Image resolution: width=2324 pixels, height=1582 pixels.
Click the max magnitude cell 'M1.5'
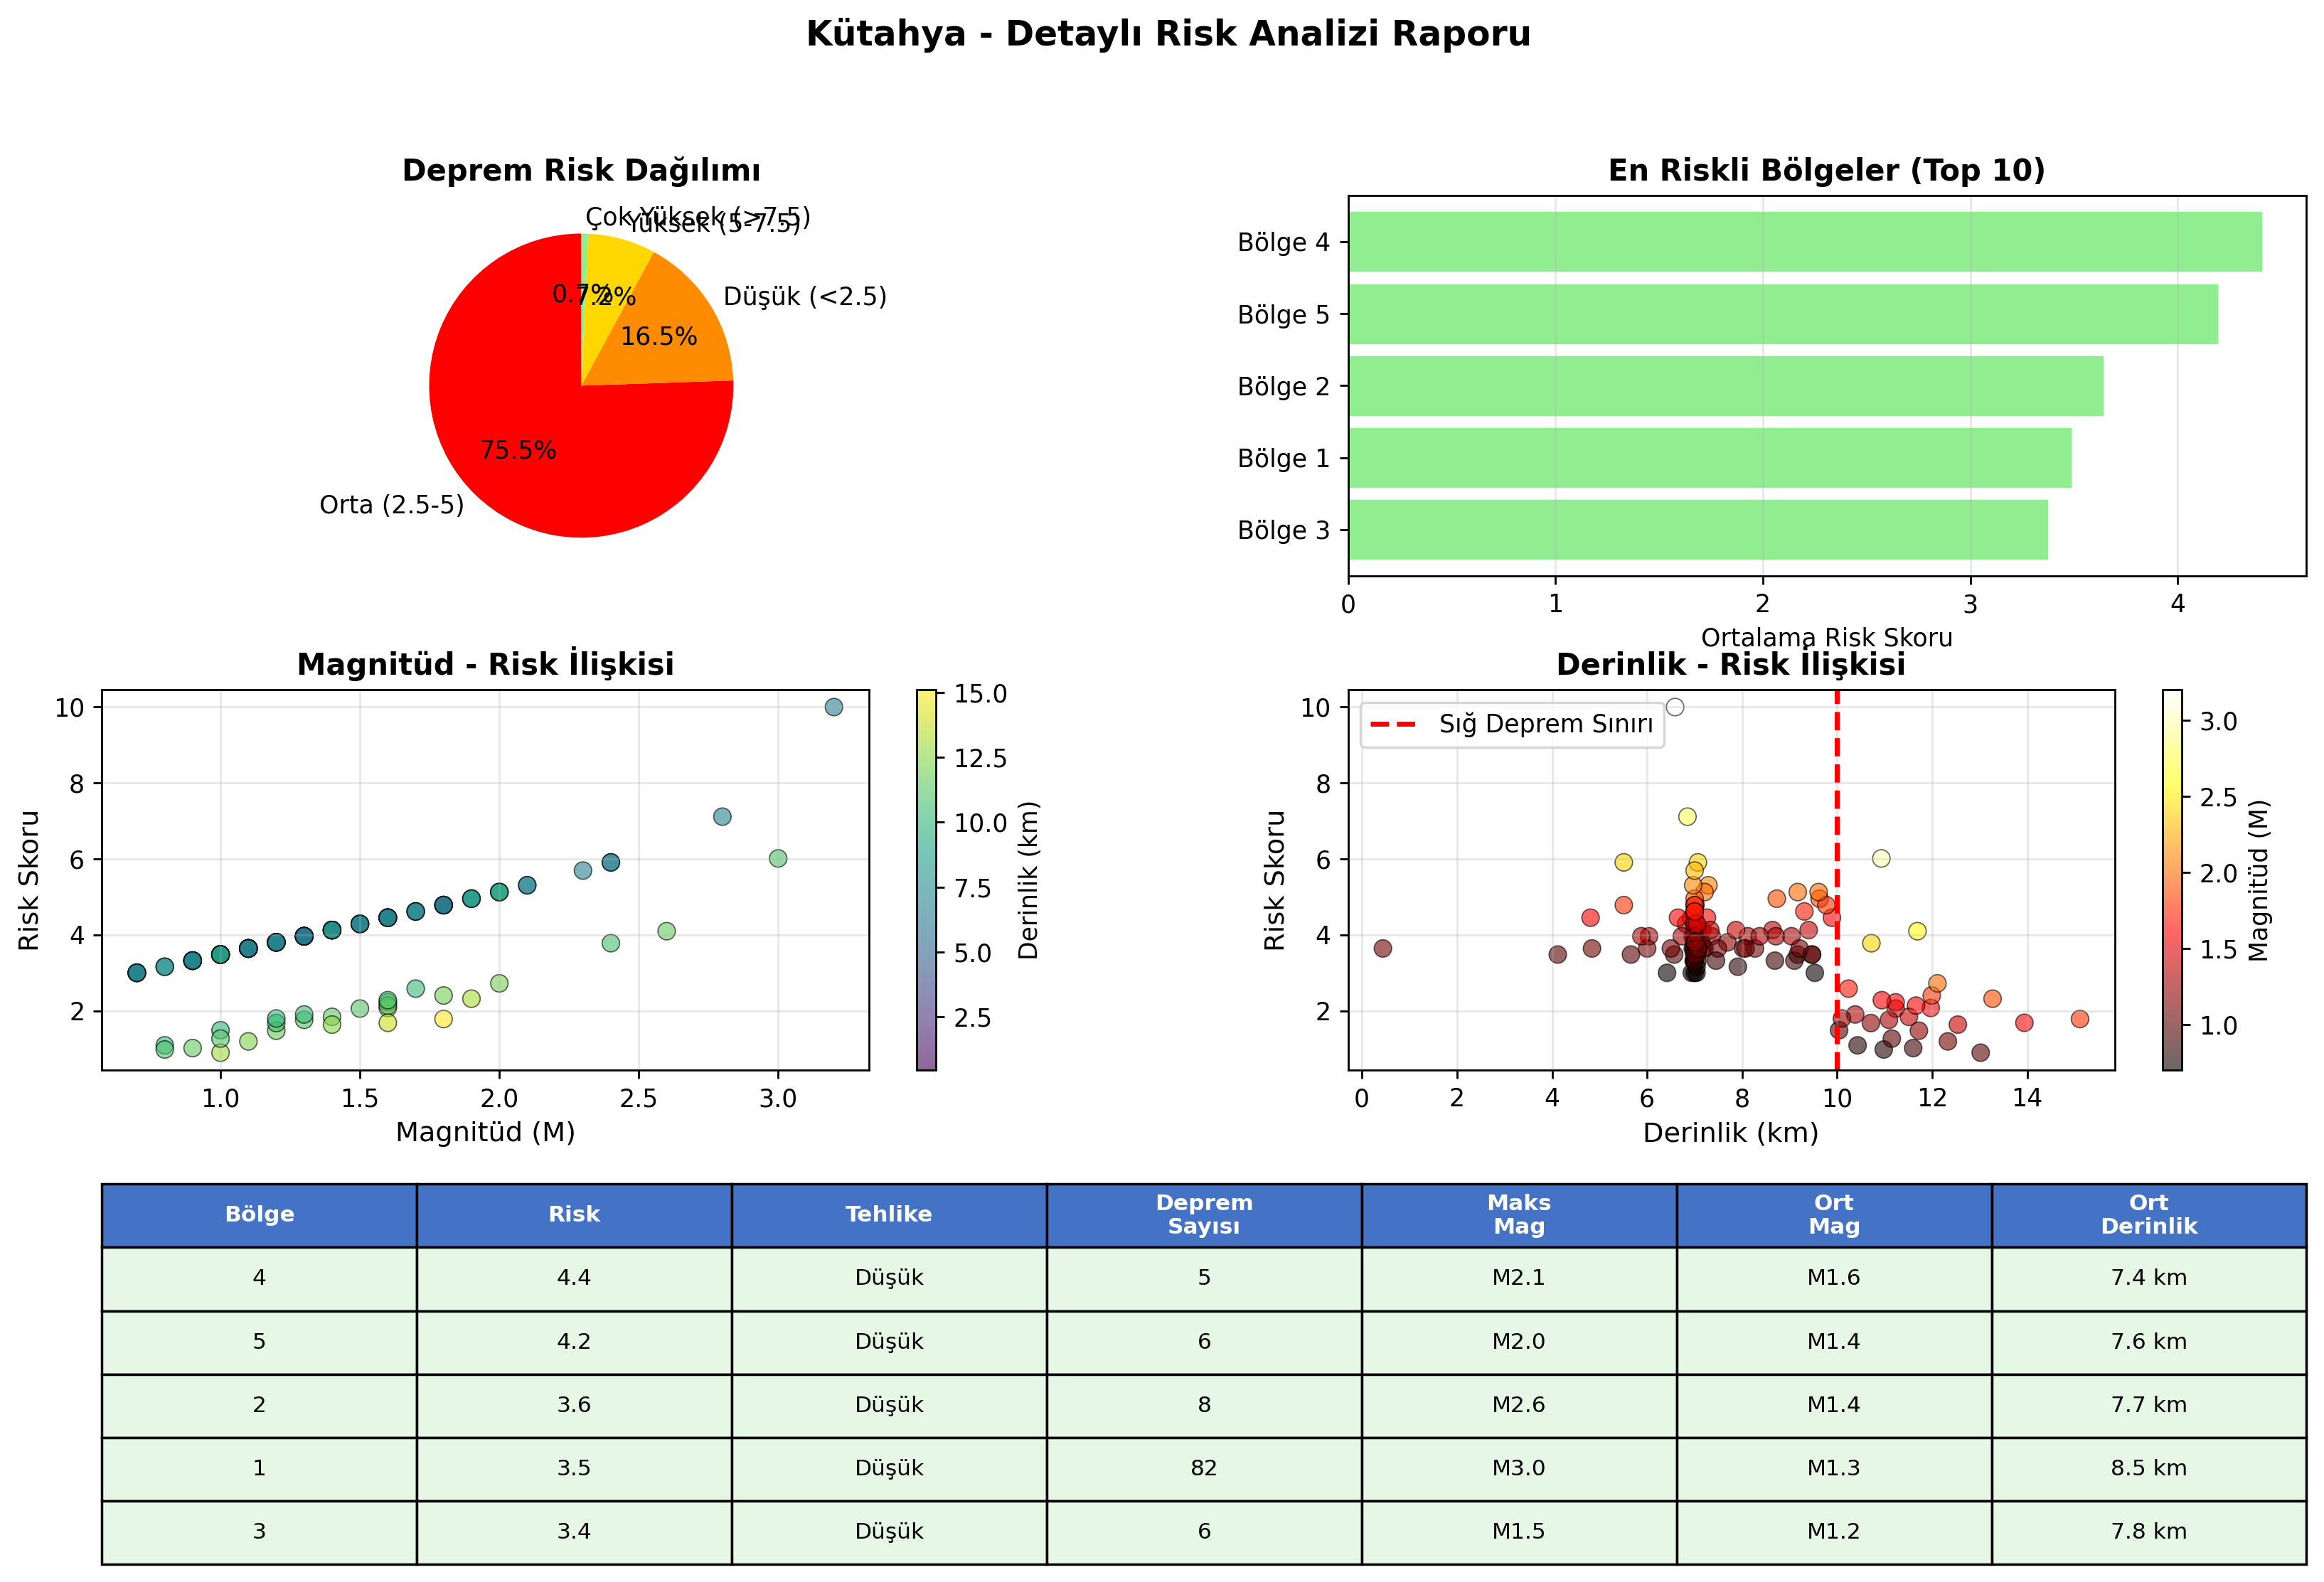tap(1519, 1532)
